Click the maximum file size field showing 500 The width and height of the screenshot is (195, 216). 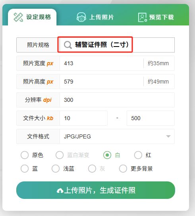coord(151,118)
